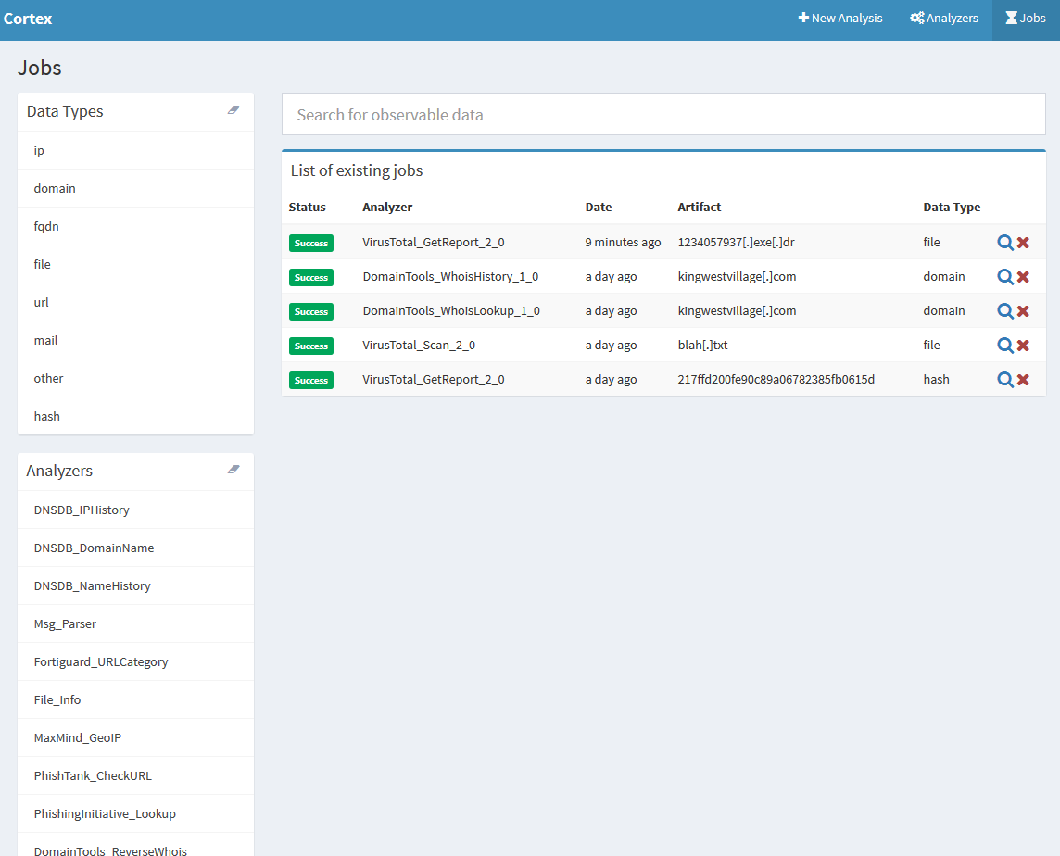Screen dimensions: 1060x856
Task: Go to Analyzers in top navigation
Action: (944, 19)
